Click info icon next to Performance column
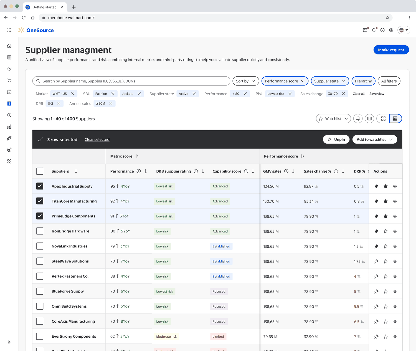416x351 pixels. (139, 171)
